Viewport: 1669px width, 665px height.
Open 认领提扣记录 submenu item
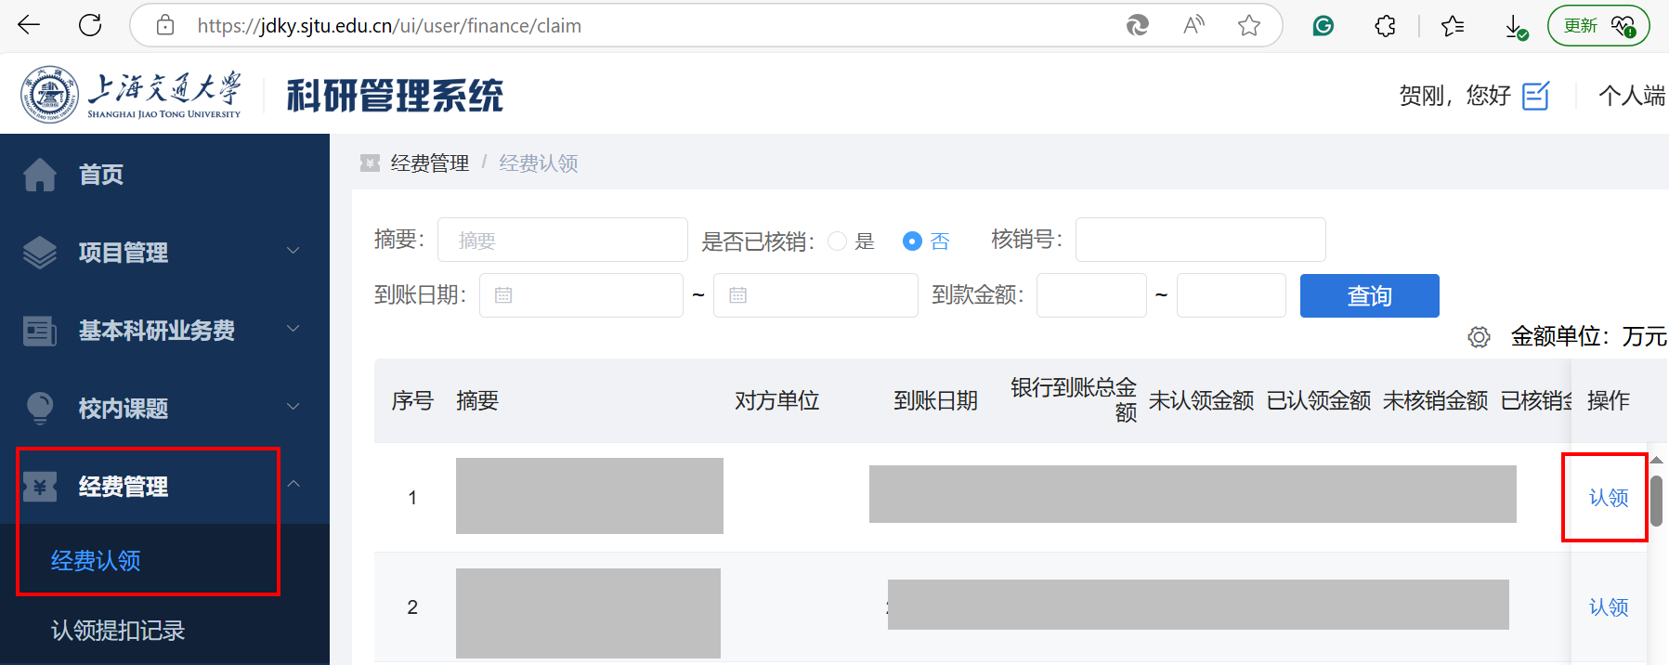(x=118, y=631)
